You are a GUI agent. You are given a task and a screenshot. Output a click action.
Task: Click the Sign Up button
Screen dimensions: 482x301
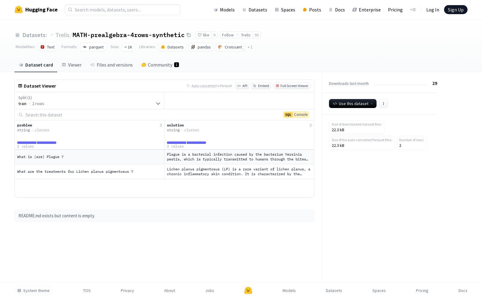pos(455,10)
